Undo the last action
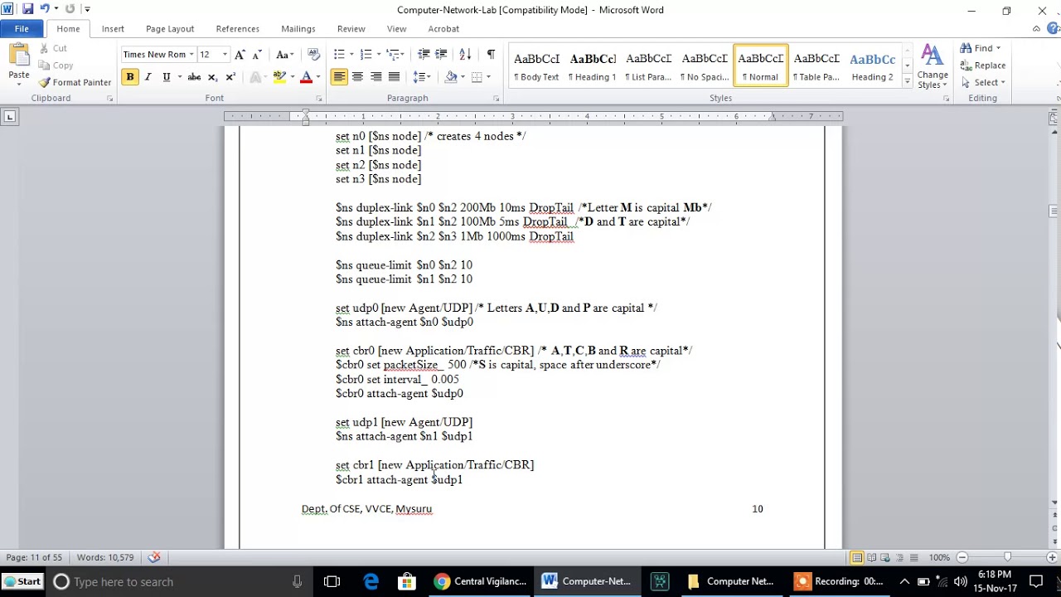The image size is (1061, 597). coord(45,9)
